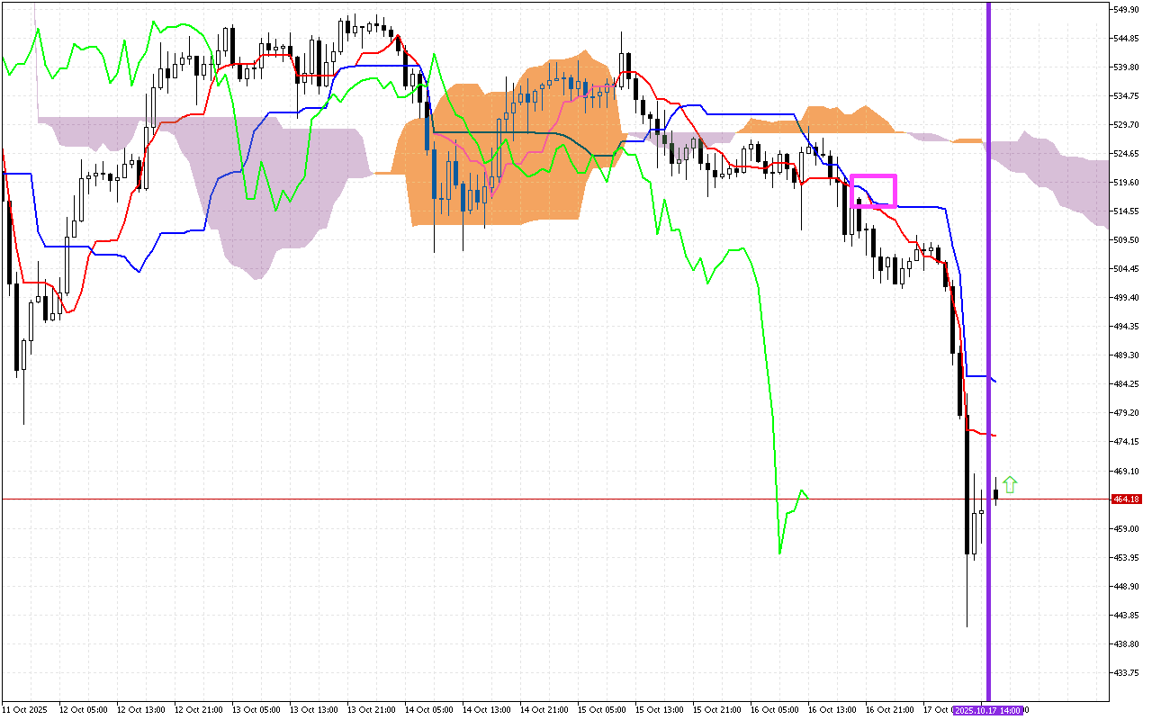Click the 474.15 price scale label
This screenshot has width=1152, height=720.
tap(1127, 442)
